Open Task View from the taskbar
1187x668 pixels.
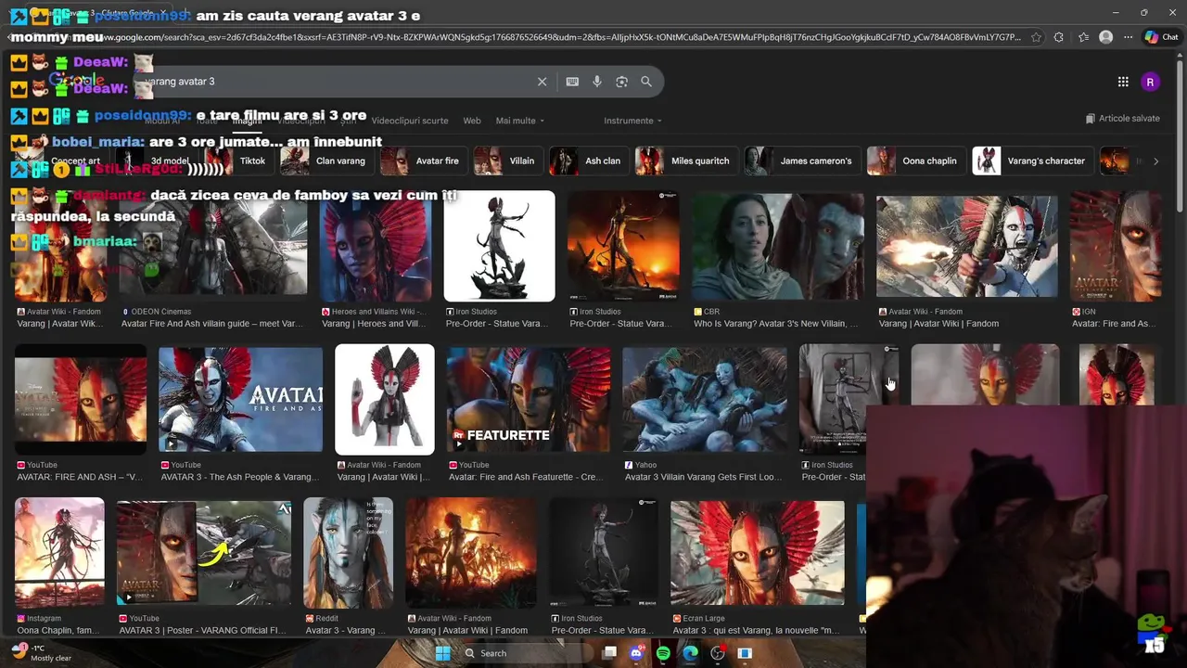(x=609, y=653)
